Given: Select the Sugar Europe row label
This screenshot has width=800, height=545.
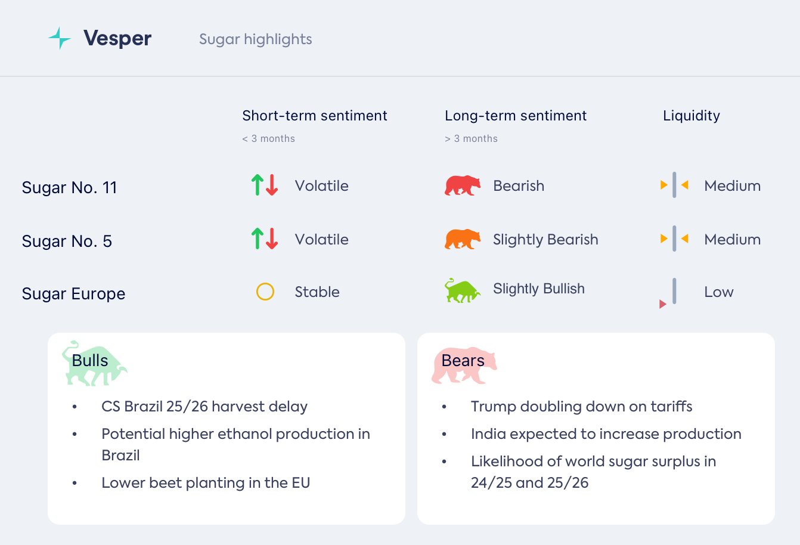Looking at the screenshot, I should pos(73,293).
